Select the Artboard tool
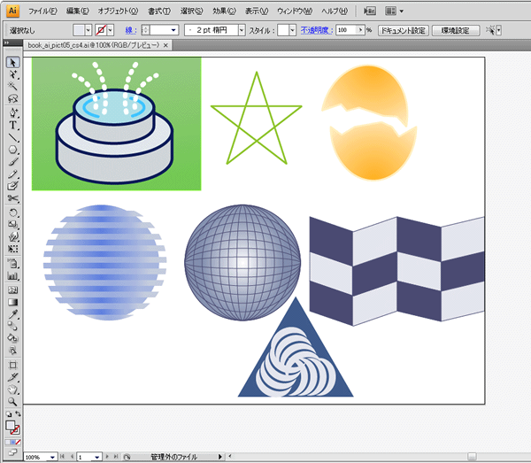Viewport: 531px width, 463px height. pos(13,365)
